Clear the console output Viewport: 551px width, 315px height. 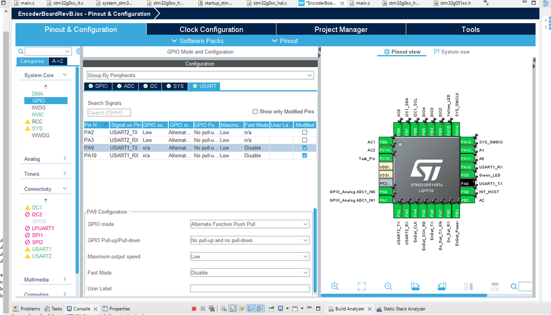pos(223,309)
